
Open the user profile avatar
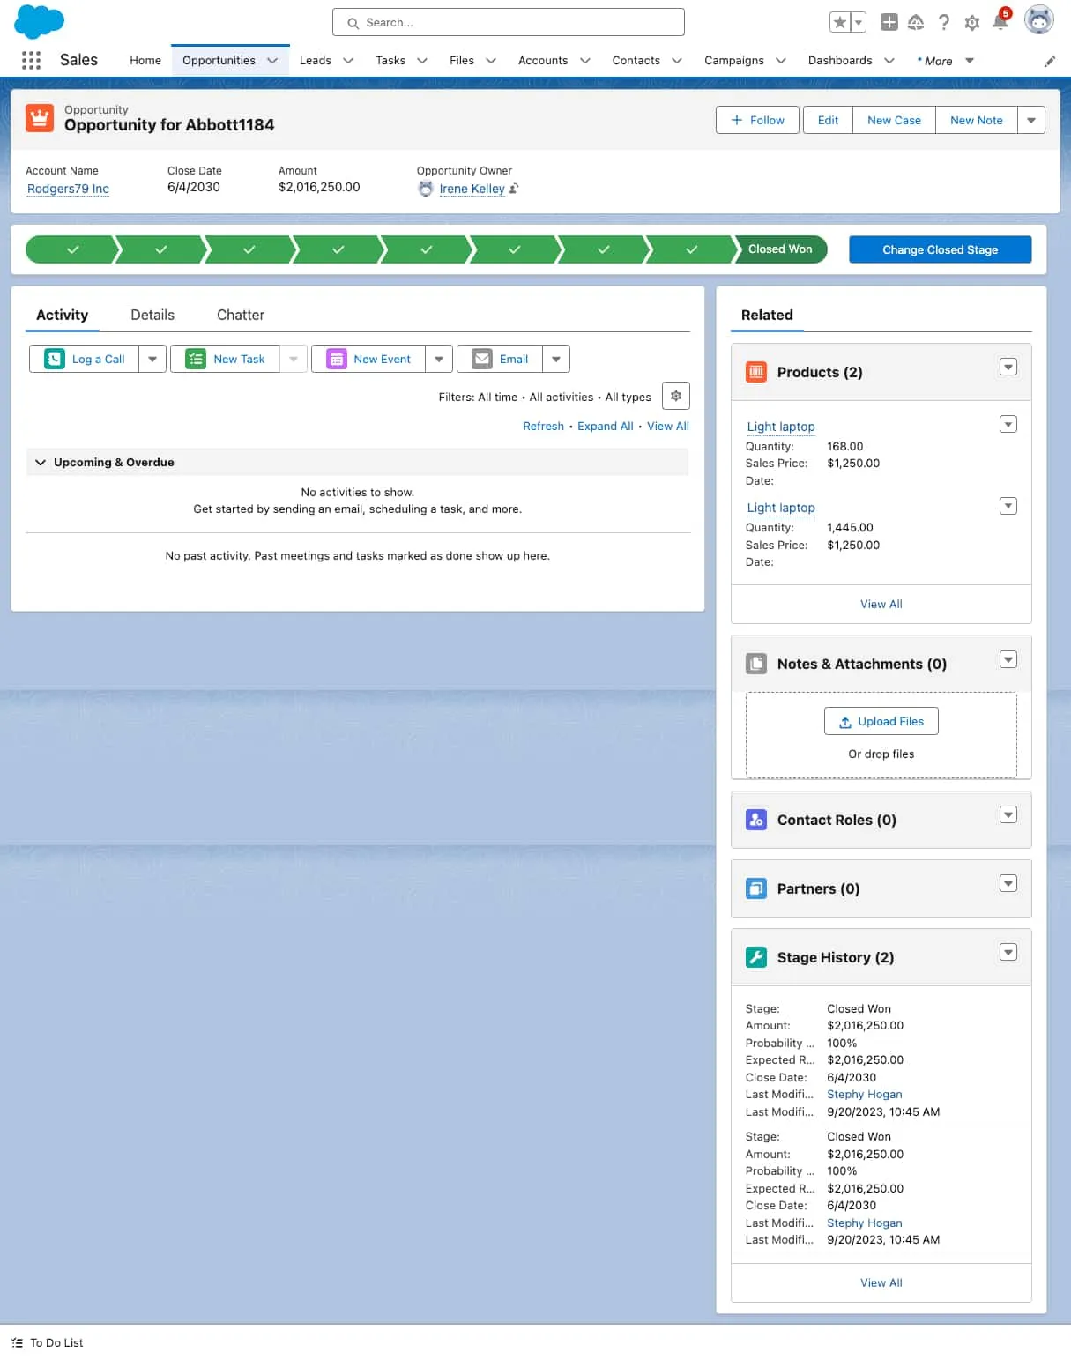(1039, 20)
